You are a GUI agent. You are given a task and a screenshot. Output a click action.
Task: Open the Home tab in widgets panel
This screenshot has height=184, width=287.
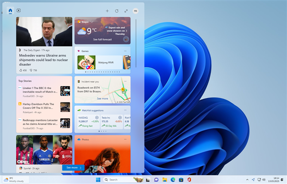tap(11, 11)
